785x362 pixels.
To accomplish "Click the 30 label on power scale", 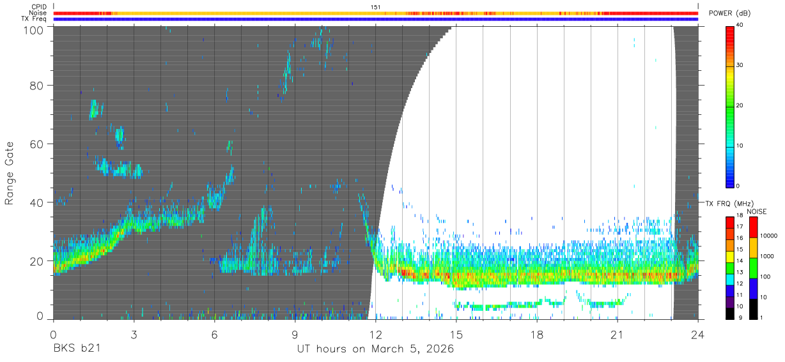I will click(x=740, y=66).
